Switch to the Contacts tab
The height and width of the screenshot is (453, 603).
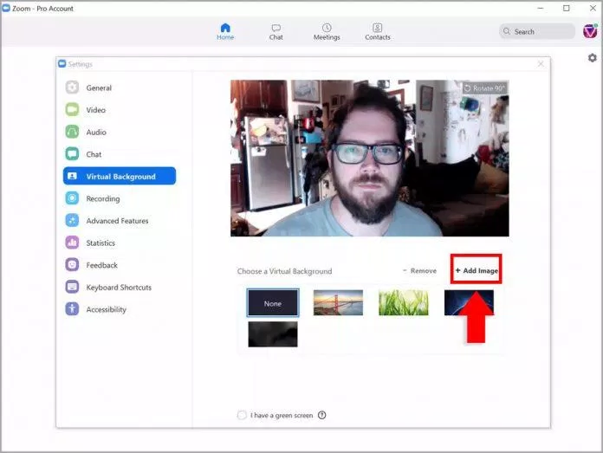tap(377, 32)
